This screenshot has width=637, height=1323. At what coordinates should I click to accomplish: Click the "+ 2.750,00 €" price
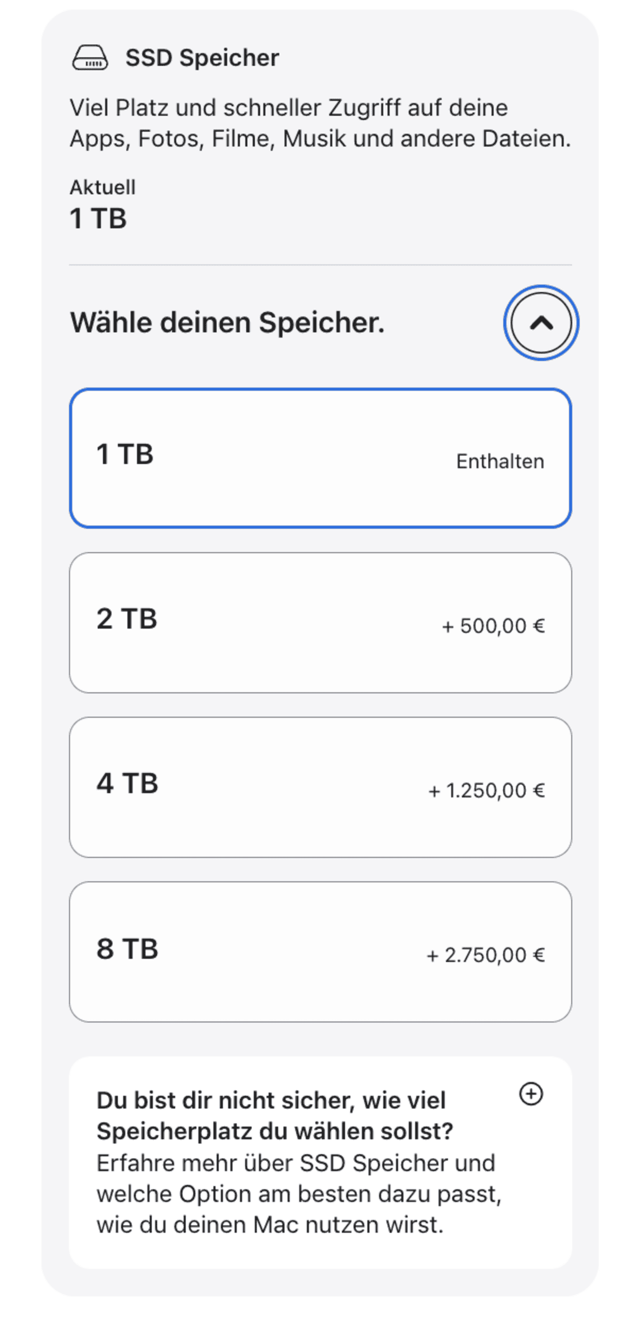486,955
